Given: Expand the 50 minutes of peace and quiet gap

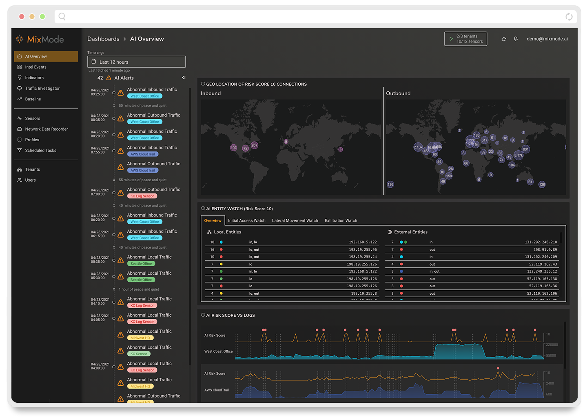Looking at the screenshot, I should (142, 105).
